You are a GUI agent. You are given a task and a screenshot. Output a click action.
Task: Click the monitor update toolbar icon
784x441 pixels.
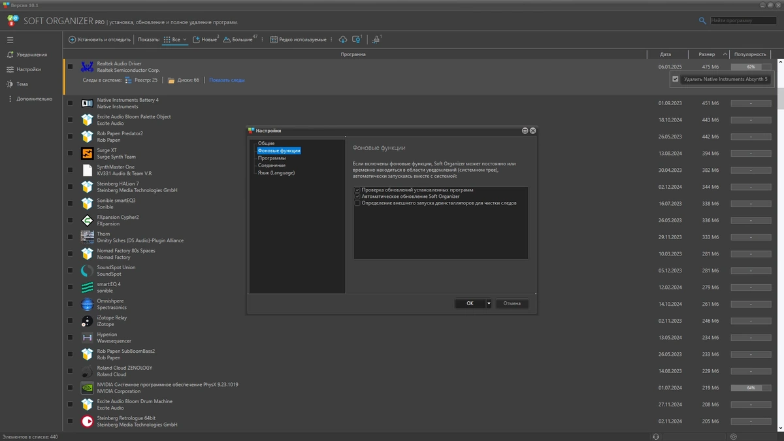[x=356, y=40]
